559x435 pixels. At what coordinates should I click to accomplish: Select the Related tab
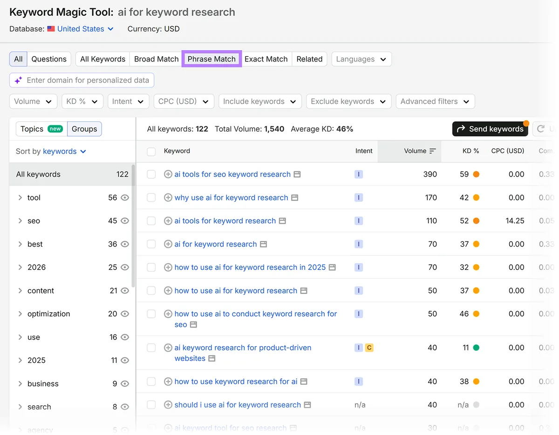(309, 59)
